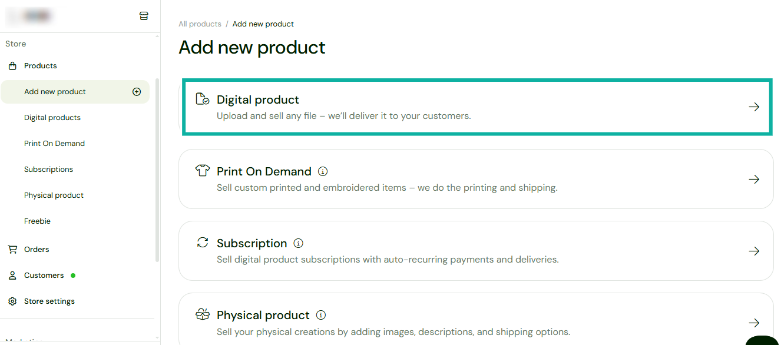Open Store settings via the gear icon
Image resolution: width=781 pixels, height=345 pixels.
tap(12, 301)
